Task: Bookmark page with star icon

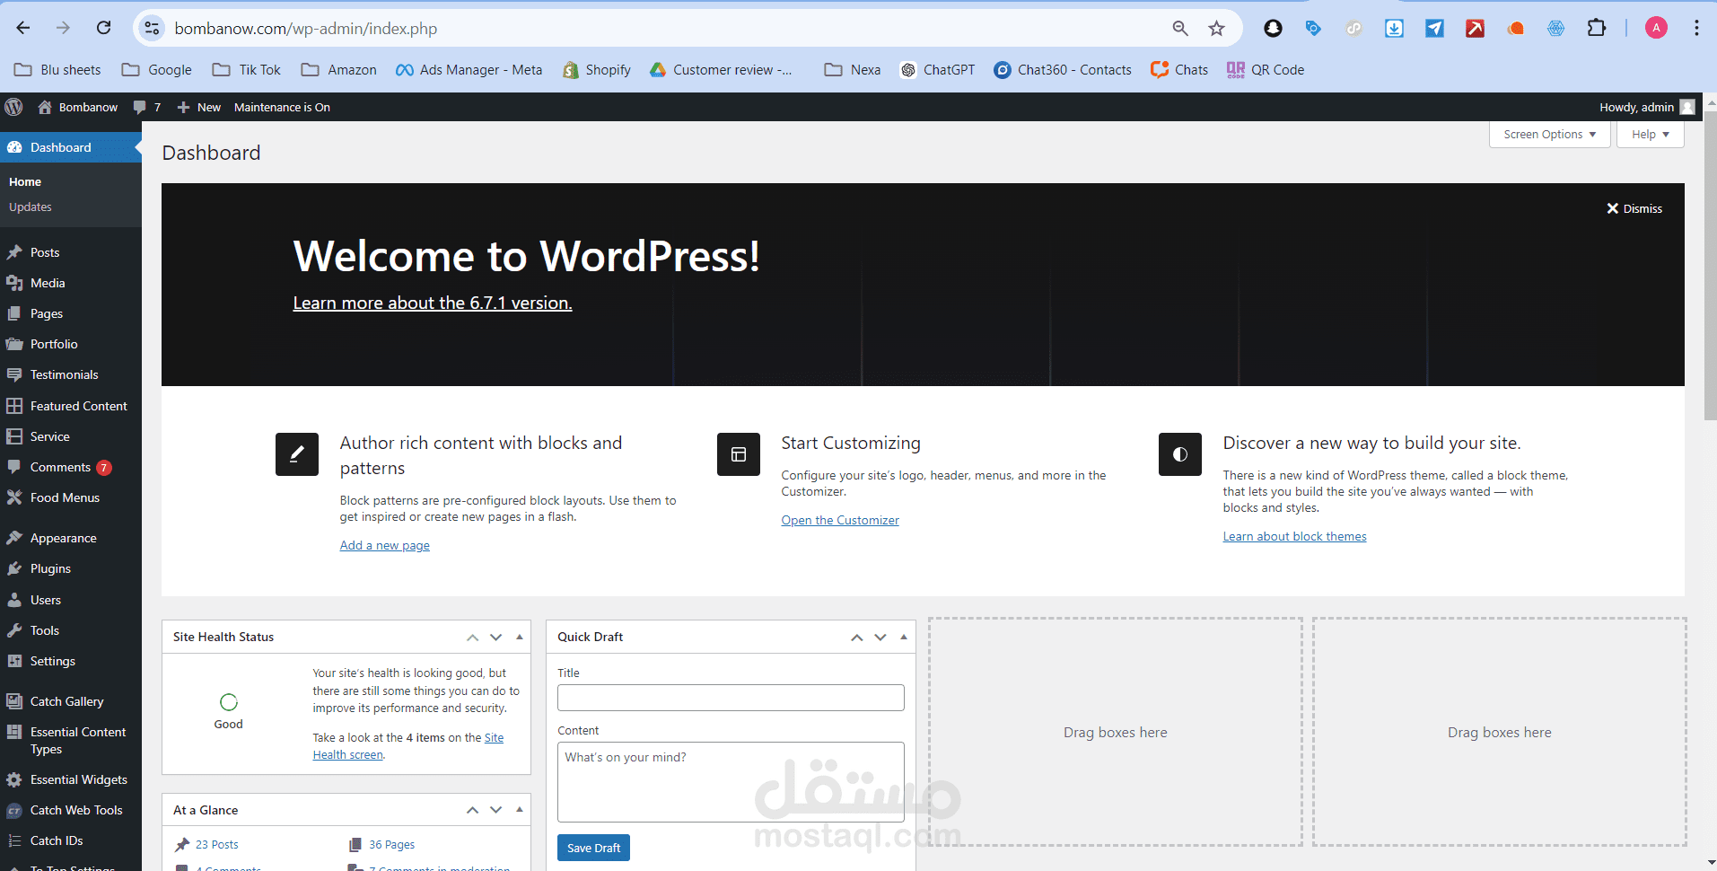Action: [1216, 28]
